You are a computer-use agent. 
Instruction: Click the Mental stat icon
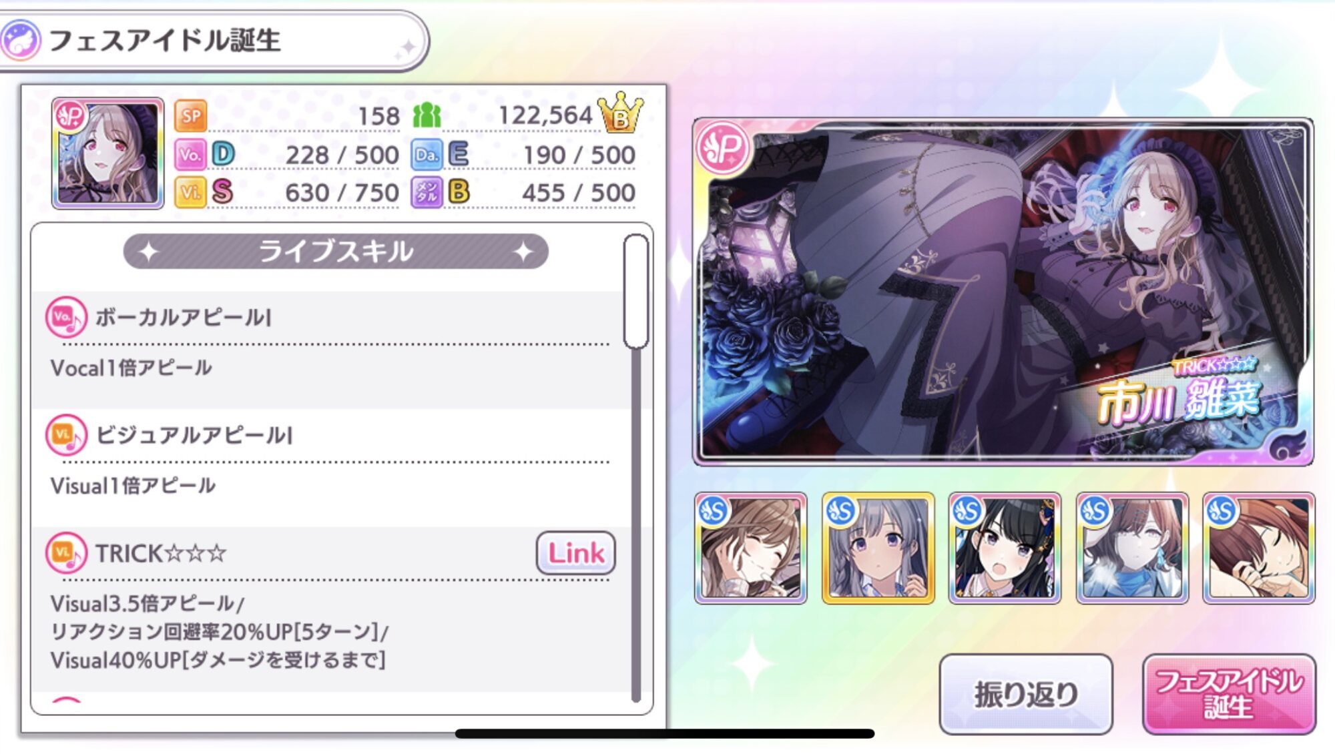point(427,193)
